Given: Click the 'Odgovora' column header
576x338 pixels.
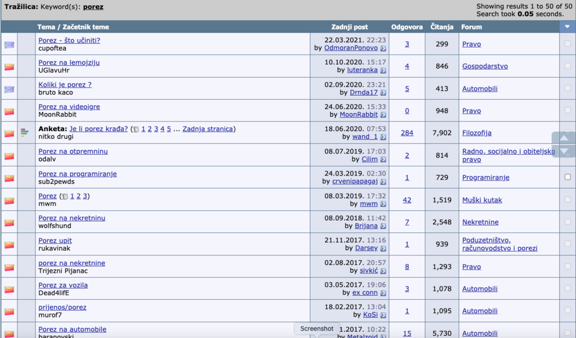Looking at the screenshot, I should [x=407, y=27].
